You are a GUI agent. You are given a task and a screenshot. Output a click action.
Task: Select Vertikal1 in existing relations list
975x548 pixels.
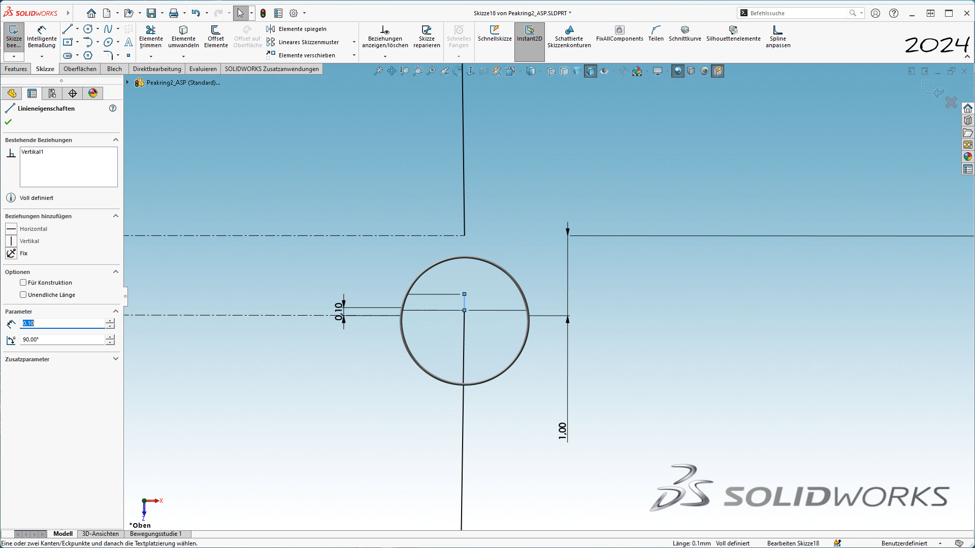(x=32, y=152)
